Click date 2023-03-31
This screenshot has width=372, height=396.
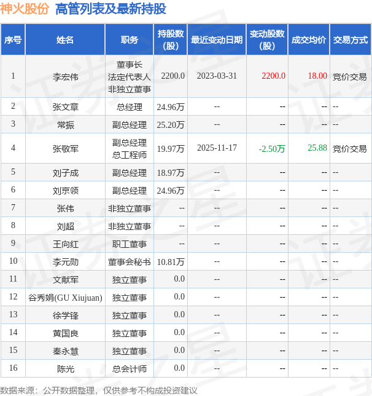[217, 76]
